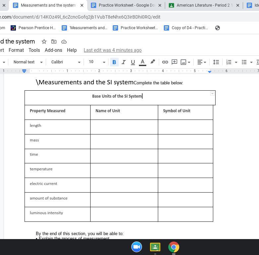
Task: Toggle italic formatting
Action: tap(123, 62)
